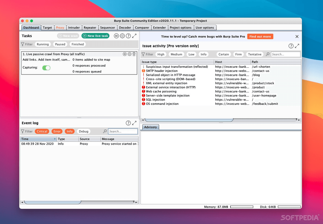Open help for Issue activity panel
Image resolution: width=323 pixels, height=224 pixels.
(x=291, y=46)
